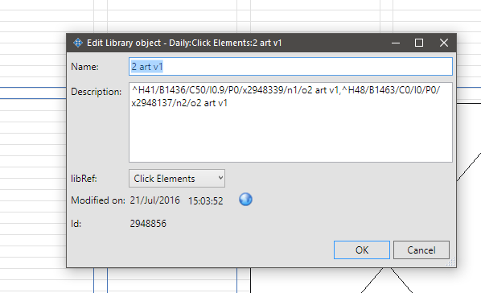Minimize the Edit Library object dialog
The height and width of the screenshot is (293, 481).
(396, 43)
